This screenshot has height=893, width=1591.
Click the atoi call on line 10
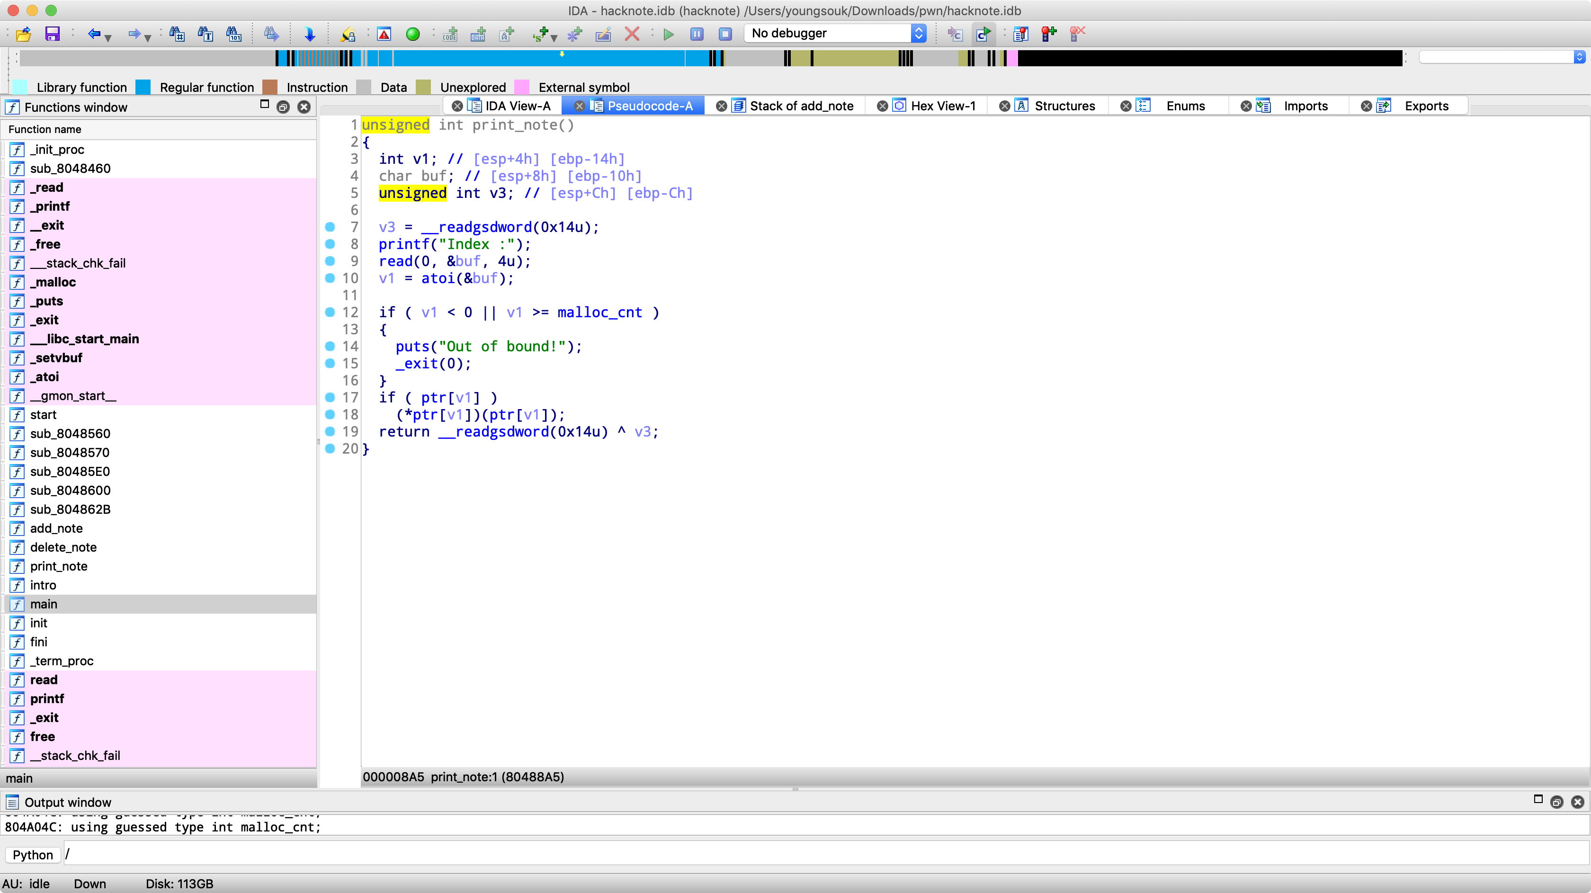(438, 278)
